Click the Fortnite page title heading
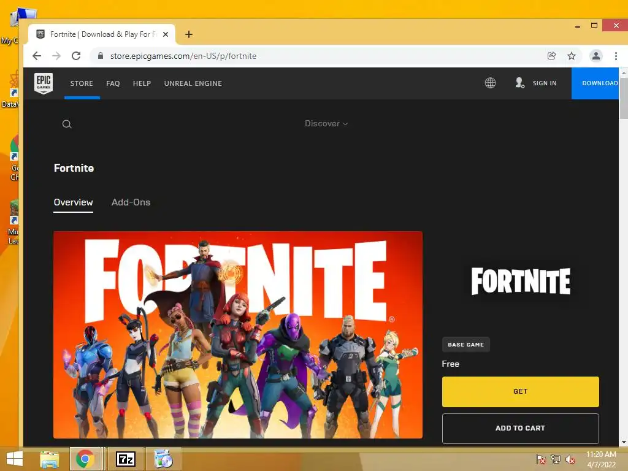The height and width of the screenshot is (471, 628). [x=74, y=168]
